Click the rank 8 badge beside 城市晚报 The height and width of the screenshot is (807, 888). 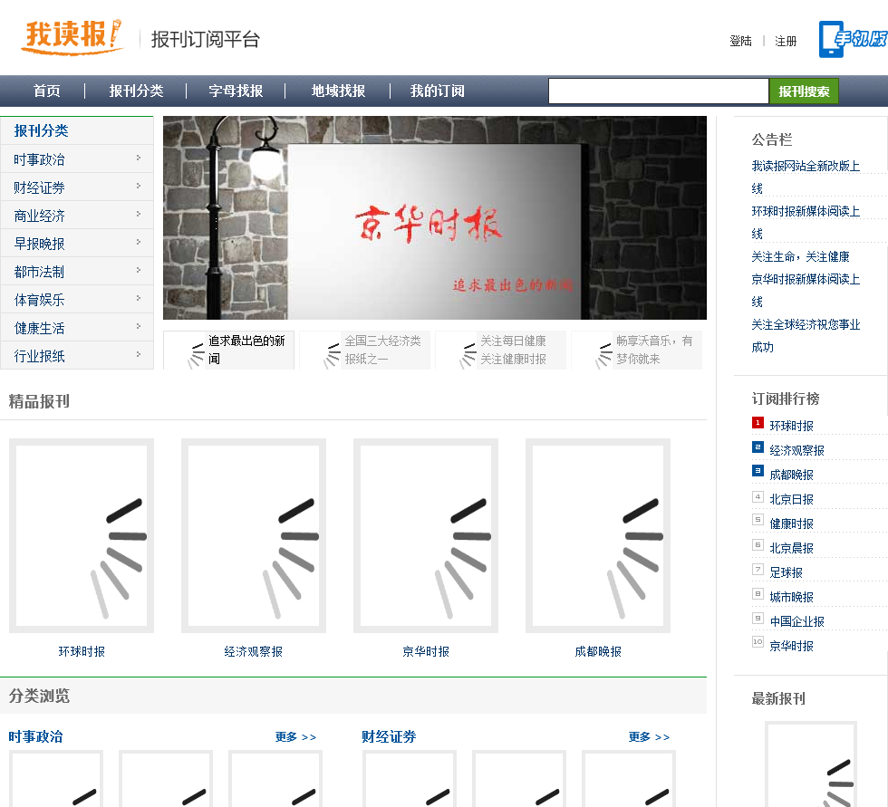pos(758,593)
